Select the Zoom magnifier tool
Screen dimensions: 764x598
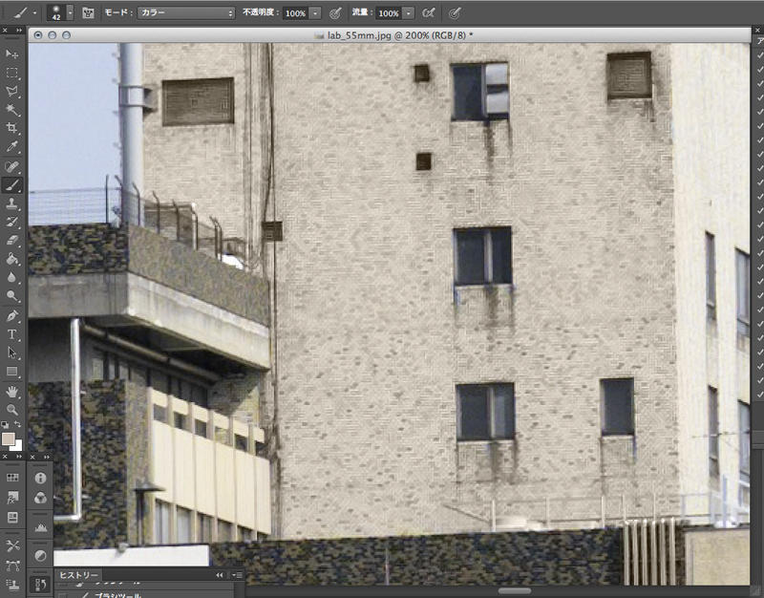12,409
